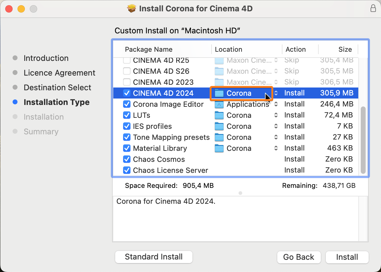Click the 'Custom Install on Macintosh HD' heading

point(177,31)
